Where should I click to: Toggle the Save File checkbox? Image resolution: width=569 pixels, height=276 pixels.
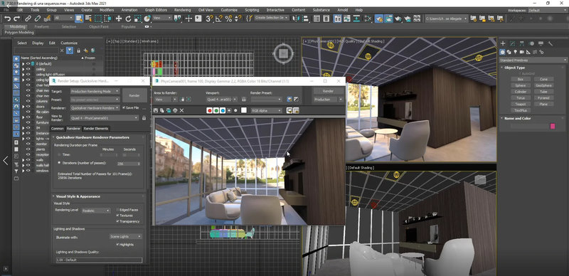124,108
